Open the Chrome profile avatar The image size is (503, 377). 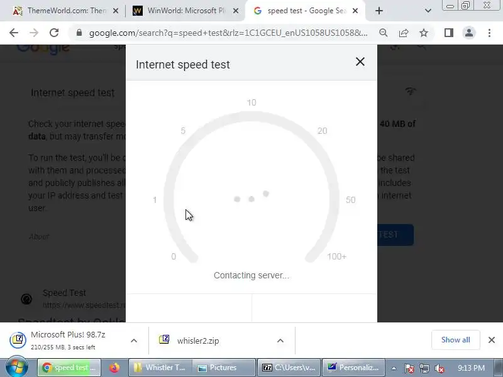[469, 33]
